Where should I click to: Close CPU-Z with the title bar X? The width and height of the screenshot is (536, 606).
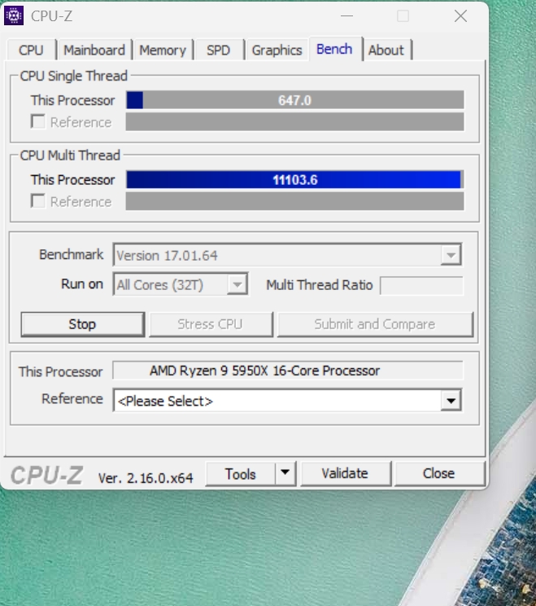tap(460, 16)
